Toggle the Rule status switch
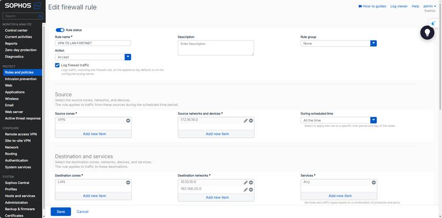This screenshot has width=442, height=218. coord(60,30)
